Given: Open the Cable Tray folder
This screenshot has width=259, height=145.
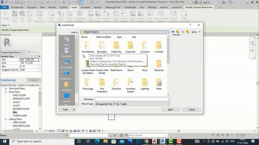Looking at the screenshot, I should (116, 47).
